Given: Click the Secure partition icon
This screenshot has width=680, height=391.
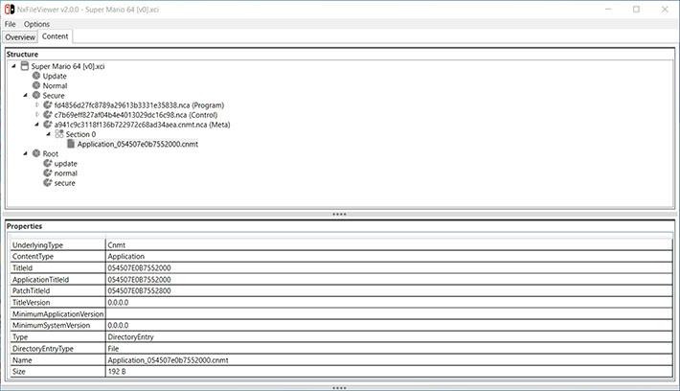Looking at the screenshot, I should tap(36, 95).
